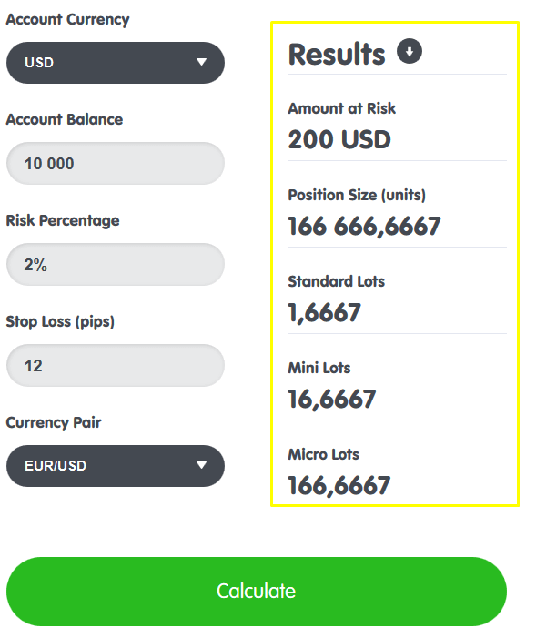The width and height of the screenshot is (536, 628).
Task: Click the Currency Pair label
Action: (54, 422)
